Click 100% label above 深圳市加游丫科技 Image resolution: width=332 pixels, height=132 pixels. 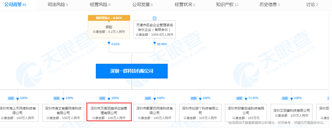click(207, 98)
